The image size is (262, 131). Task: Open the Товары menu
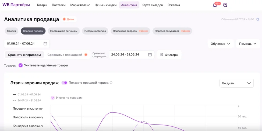pyautogui.click(x=42, y=5)
